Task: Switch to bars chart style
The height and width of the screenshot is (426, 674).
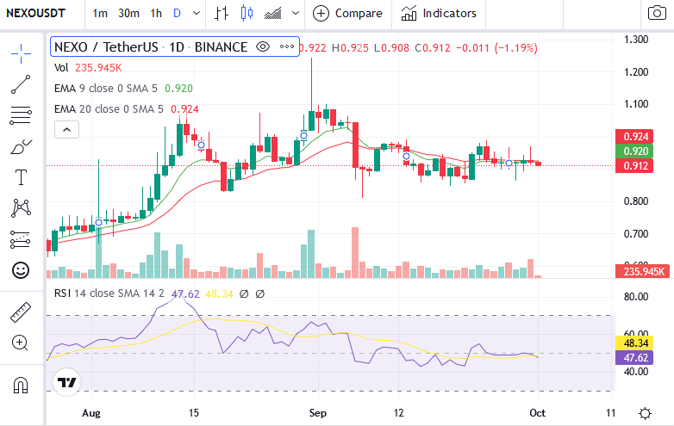Action: click(x=222, y=13)
